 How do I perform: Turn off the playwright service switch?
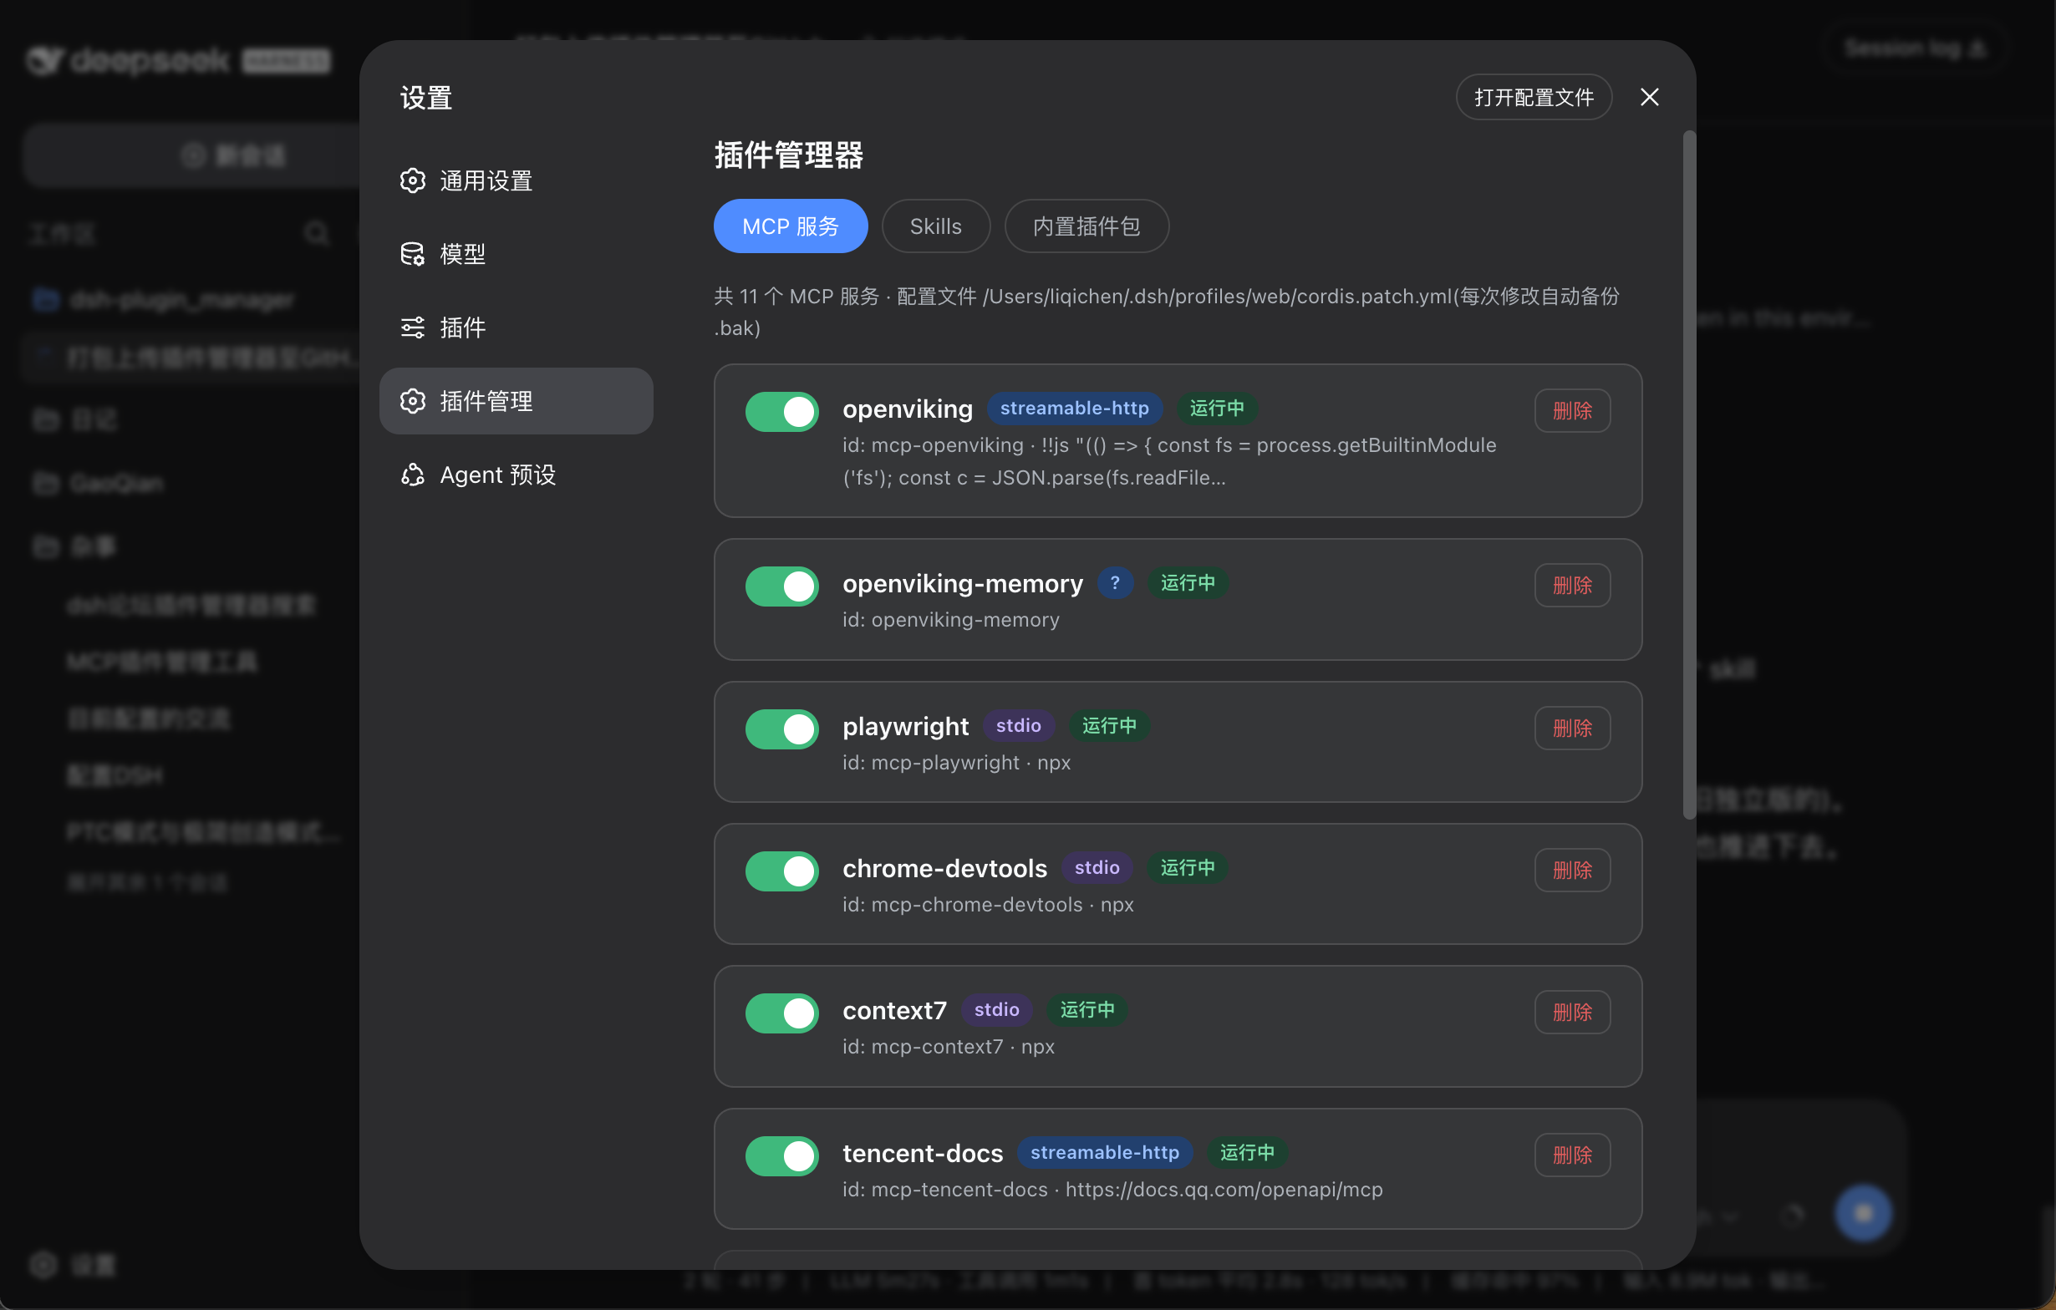(781, 729)
